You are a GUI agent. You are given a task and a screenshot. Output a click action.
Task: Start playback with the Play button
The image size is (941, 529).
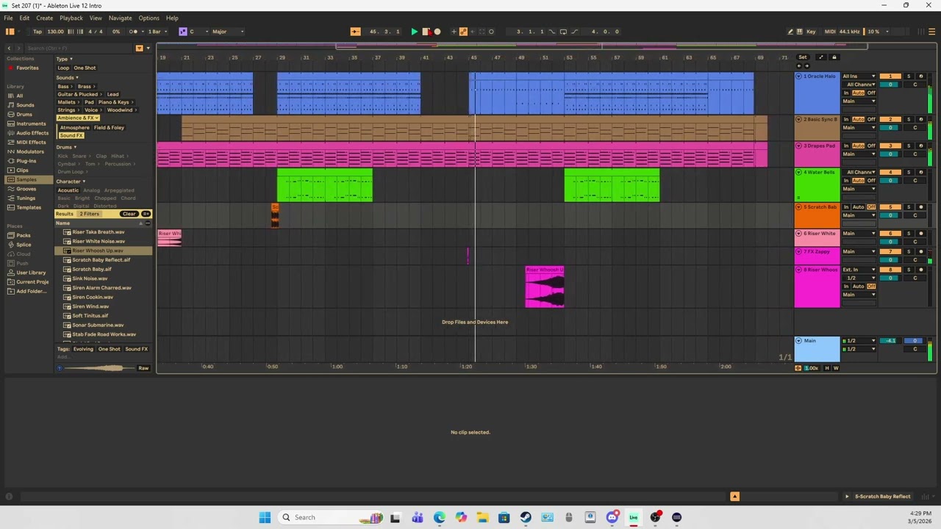click(414, 32)
